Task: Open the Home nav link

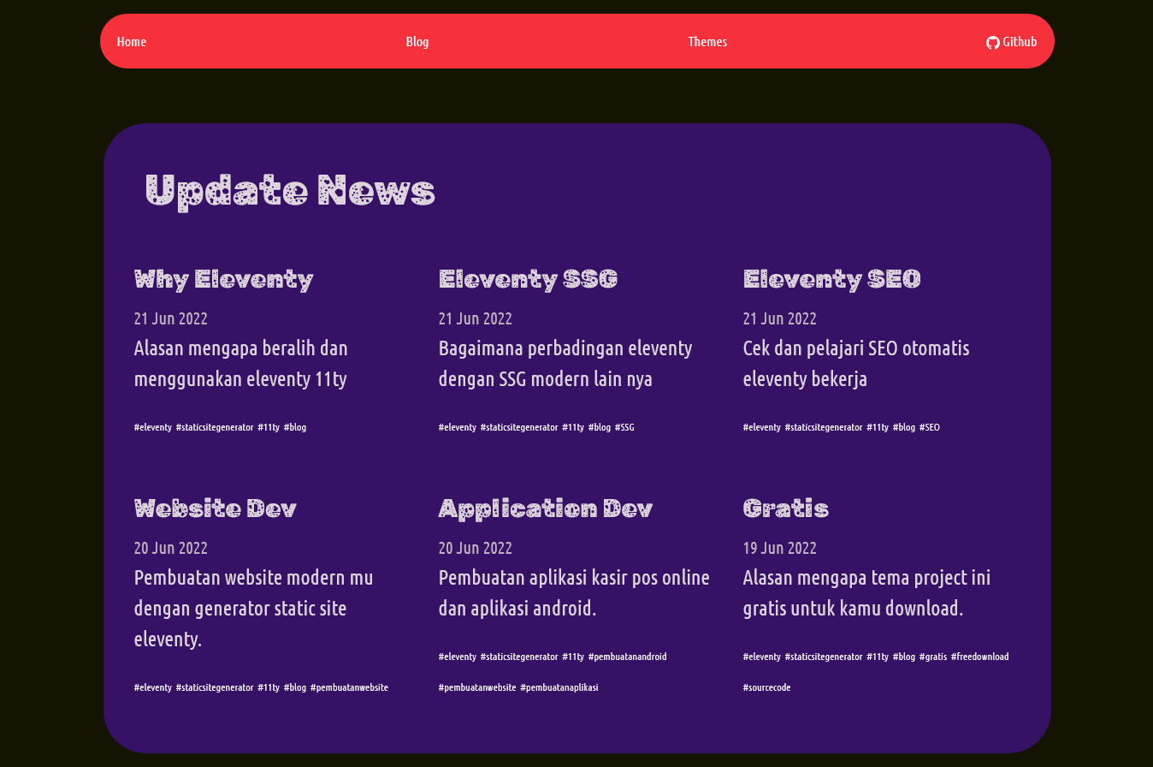Action: [132, 42]
